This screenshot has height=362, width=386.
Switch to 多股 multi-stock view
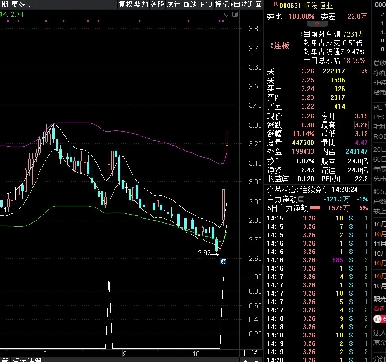pos(158,5)
